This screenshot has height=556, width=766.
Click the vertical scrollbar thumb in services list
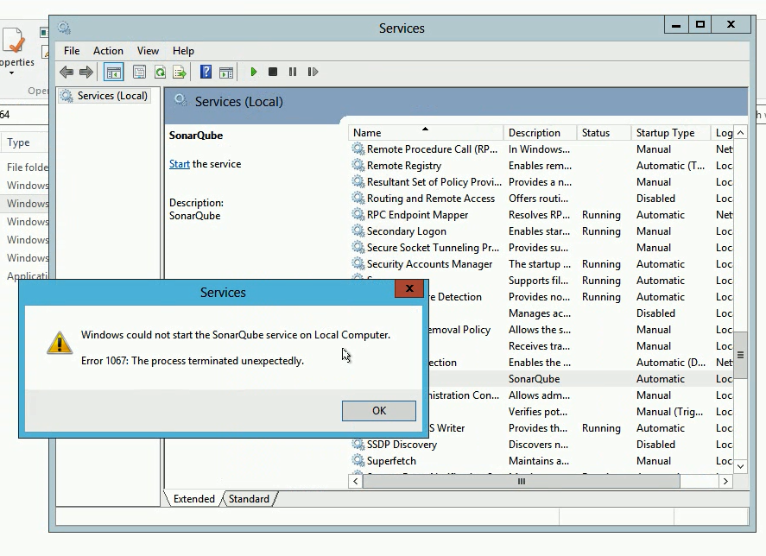(x=741, y=355)
